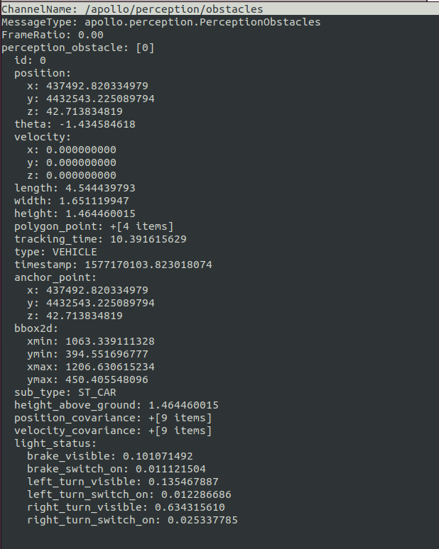Image resolution: width=439 pixels, height=549 pixels.
Task: Select the theta value row
Action: point(75,124)
